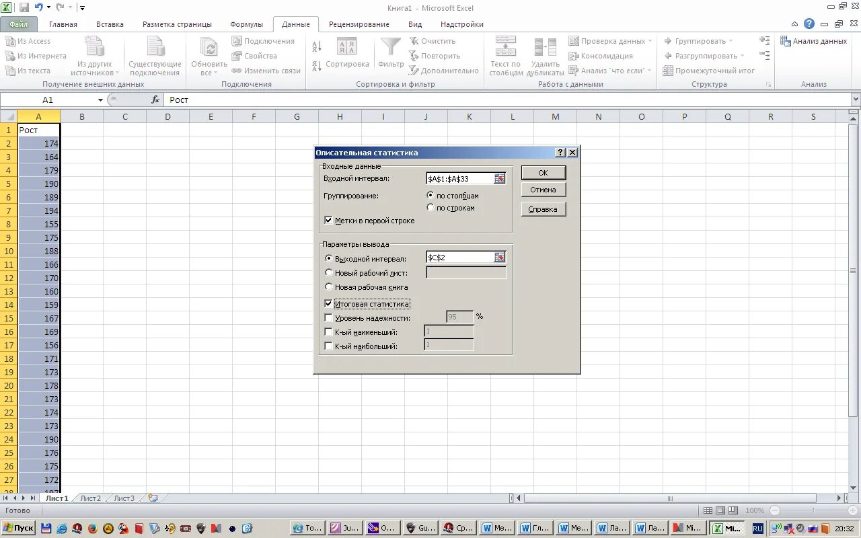Sort ascending A to Z icon

point(317,46)
